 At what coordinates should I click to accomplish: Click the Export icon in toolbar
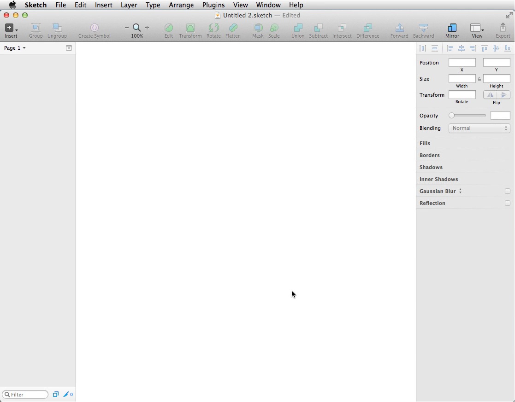(x=503, y=28)
